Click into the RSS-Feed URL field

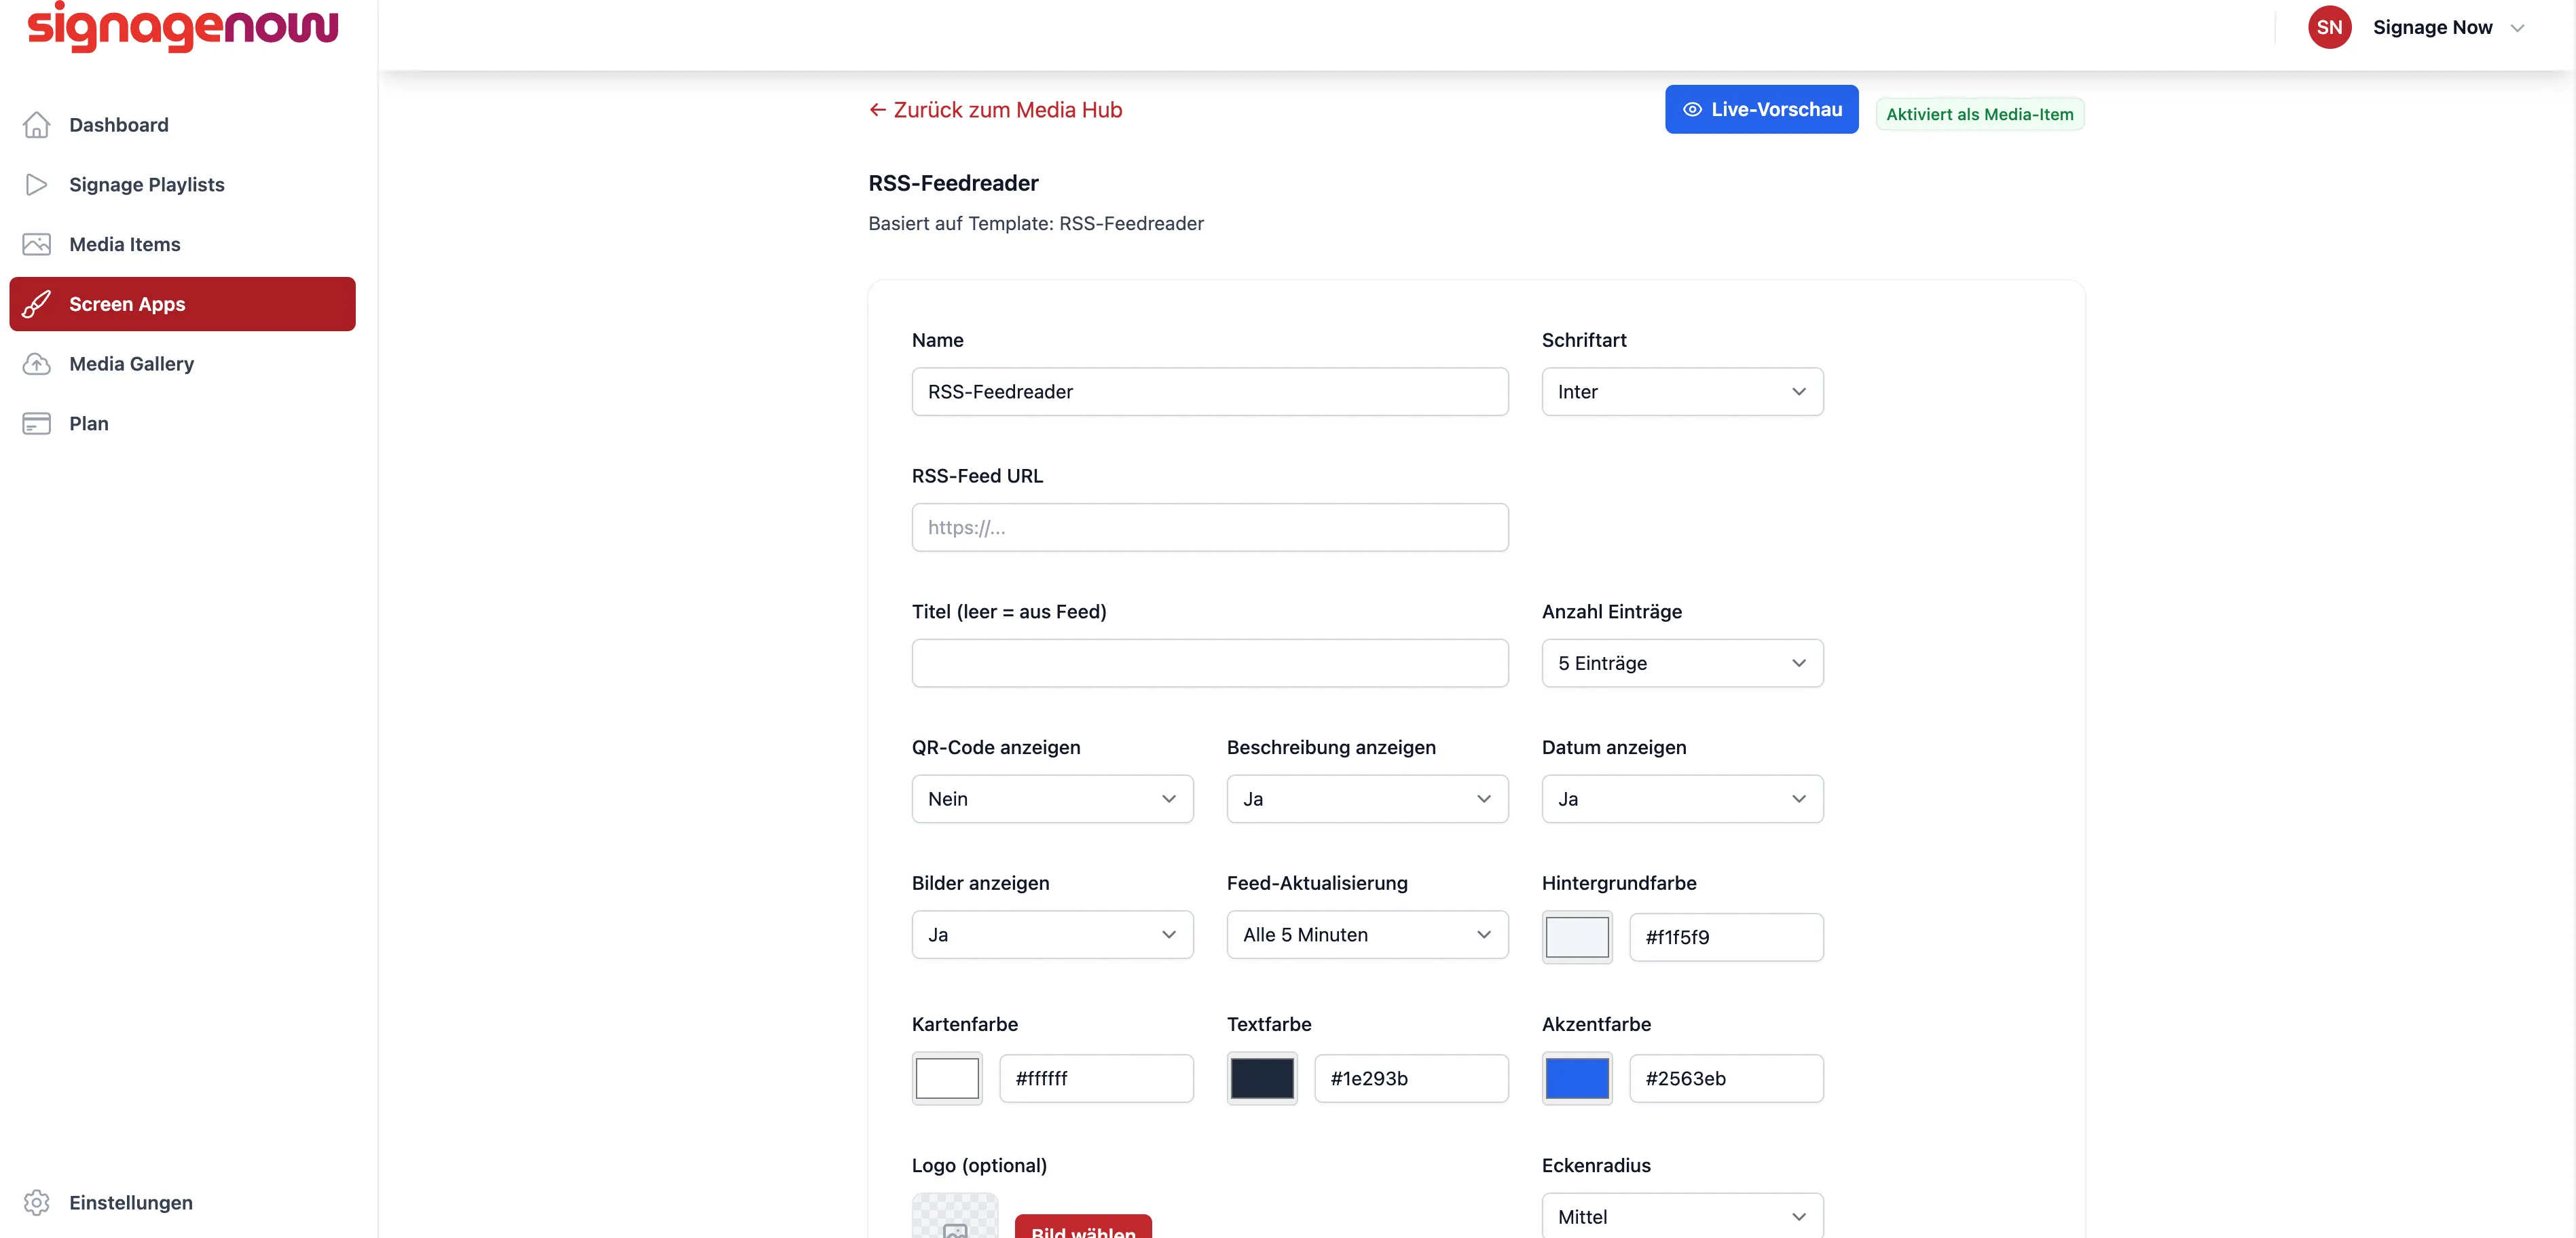[1210, 528]
